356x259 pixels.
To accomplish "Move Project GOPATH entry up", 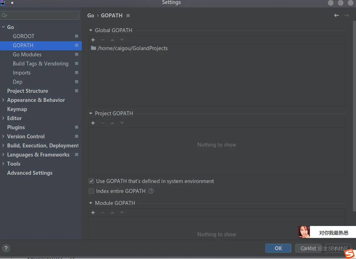I will click(x=112, y=123).
